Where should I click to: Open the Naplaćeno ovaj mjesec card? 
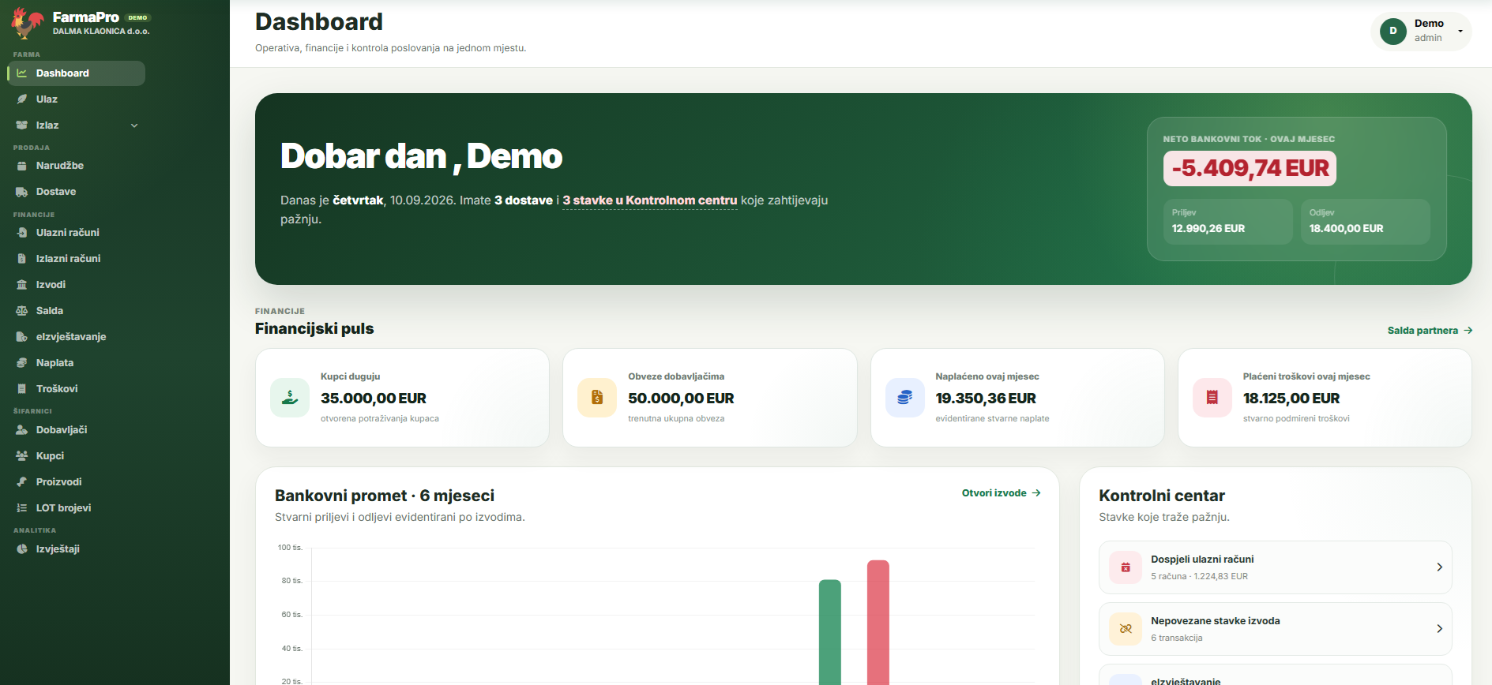tap(1017, 398)
